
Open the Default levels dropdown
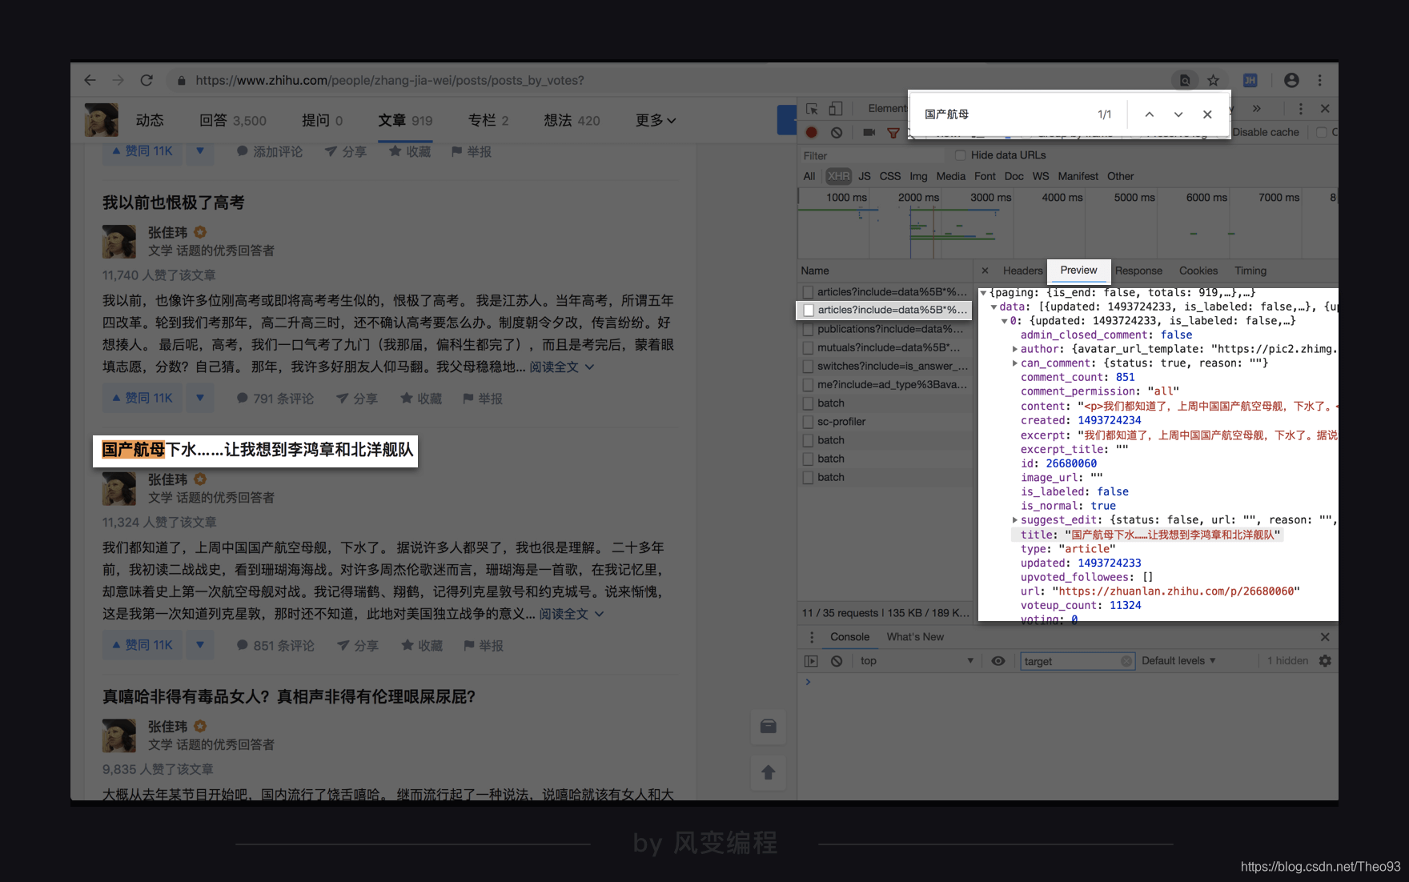coord(1178,660)
